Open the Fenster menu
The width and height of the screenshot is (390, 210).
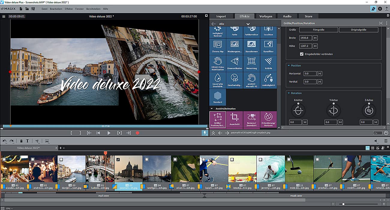coord(79,9)
